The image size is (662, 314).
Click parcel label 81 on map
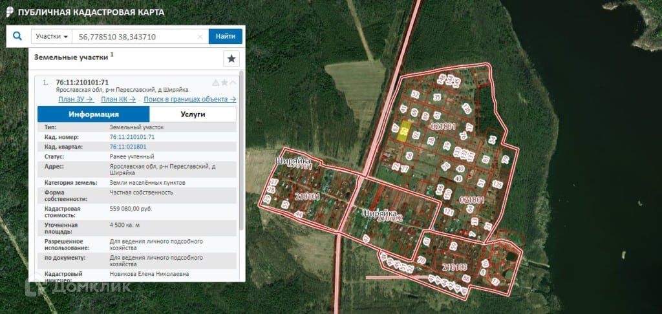(x=486, y=160)
